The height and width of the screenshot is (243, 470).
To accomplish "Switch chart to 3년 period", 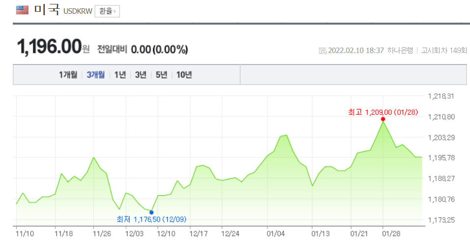I will (141, 75).
